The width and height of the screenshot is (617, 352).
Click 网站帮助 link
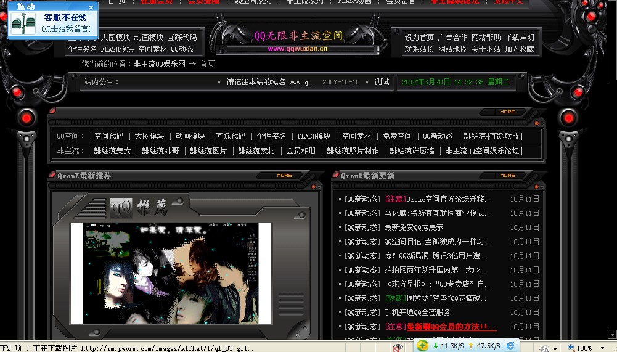(486, 37)
